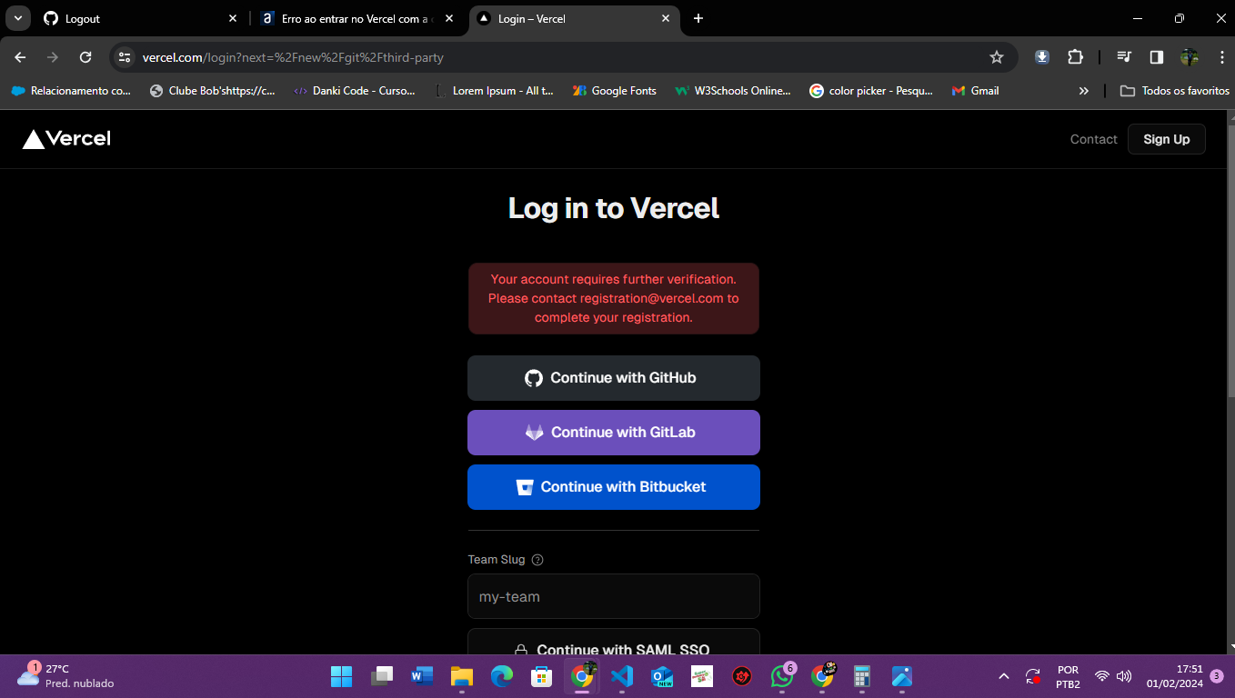Select the Login – Vercel tab
Screen dimensions: 1235x698
[x=575, y=18]
